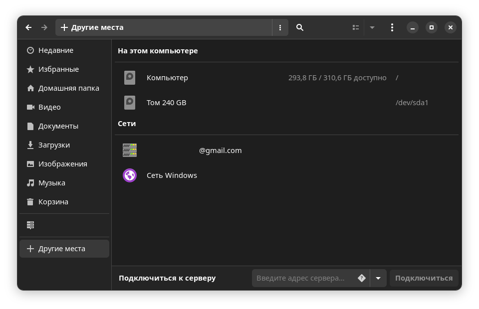Open the network server item in the sidebar

click(x=30, y=225)
